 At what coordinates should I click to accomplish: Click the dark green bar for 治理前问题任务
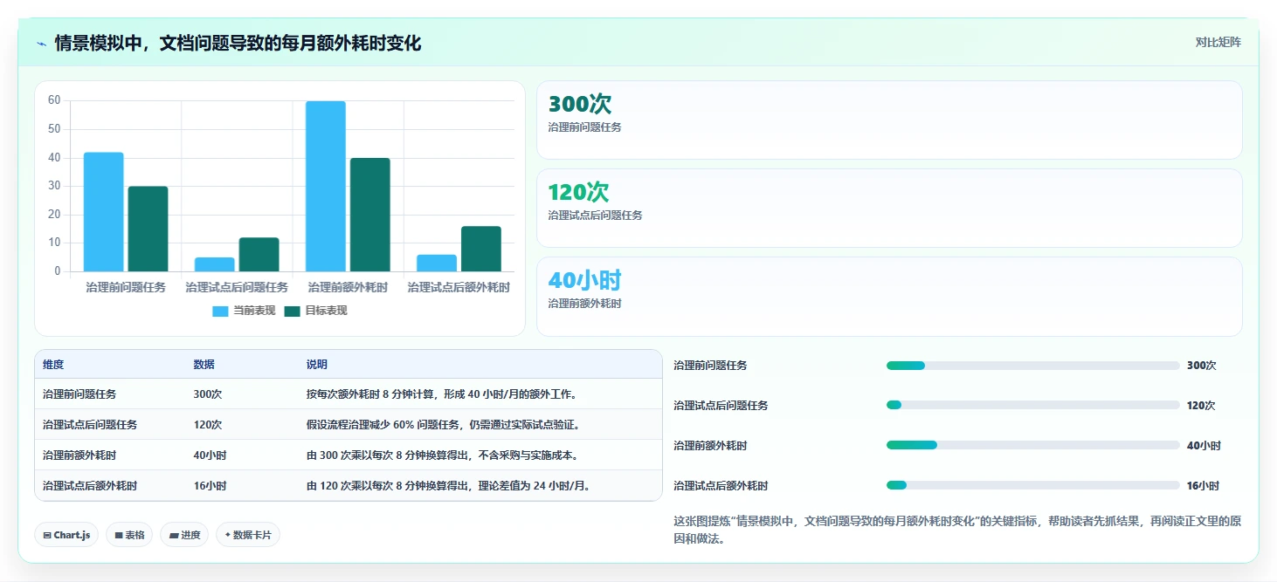coord(148,229)
